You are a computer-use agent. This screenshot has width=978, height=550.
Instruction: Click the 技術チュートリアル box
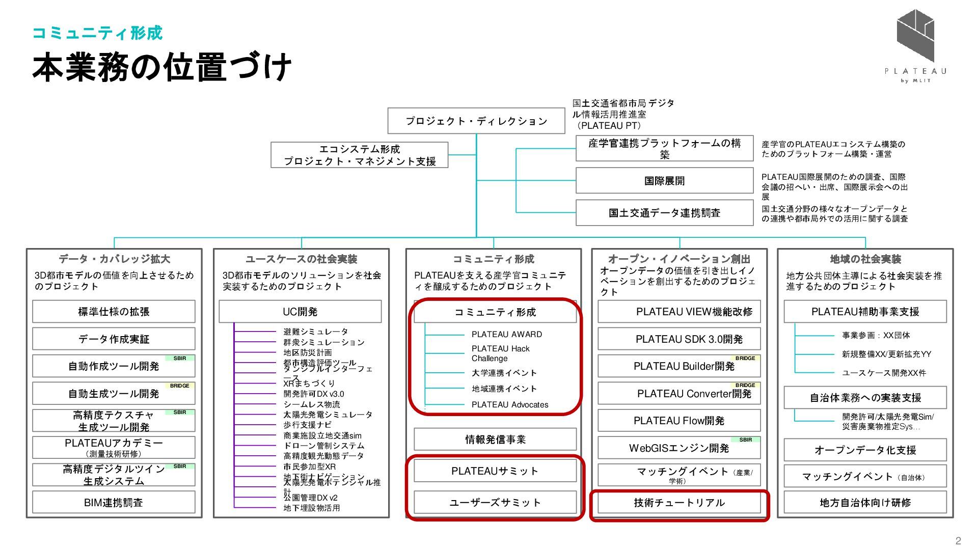coord(679,503)
